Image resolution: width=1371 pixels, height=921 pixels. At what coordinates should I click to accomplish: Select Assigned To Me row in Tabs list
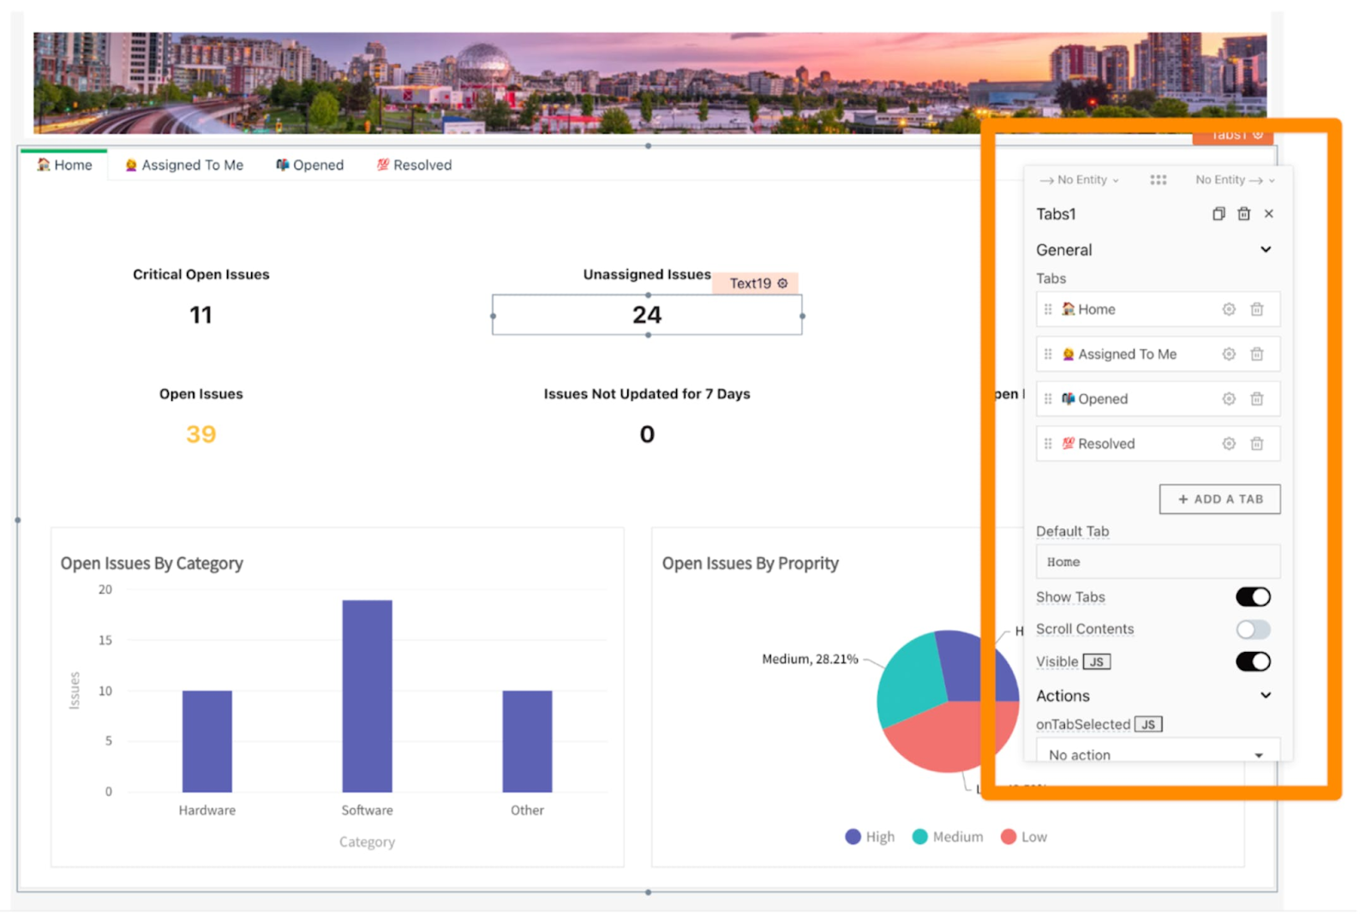[1158, 354]
